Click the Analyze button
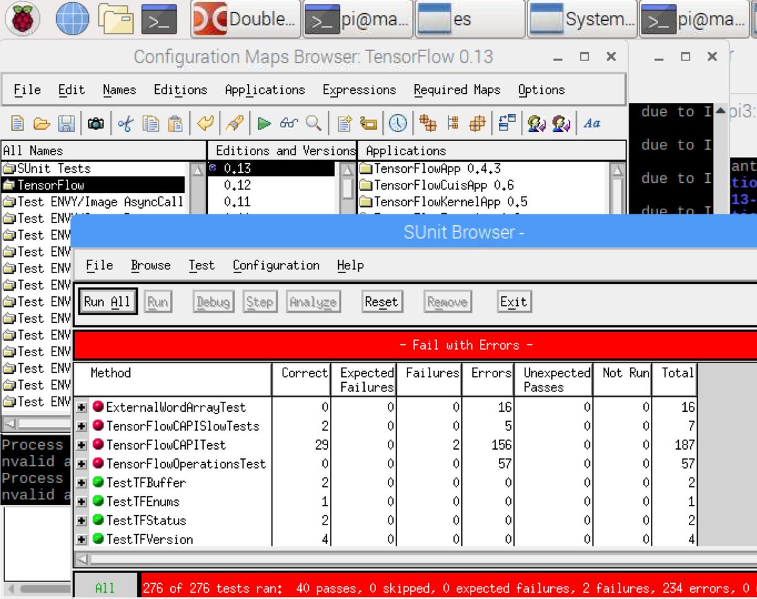Viewport: 757px width, 599px height. (x=313, y=301)
